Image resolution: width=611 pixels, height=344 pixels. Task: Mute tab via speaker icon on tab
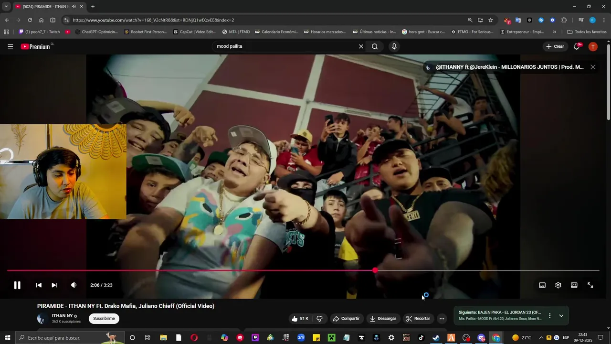coord(74,6)
